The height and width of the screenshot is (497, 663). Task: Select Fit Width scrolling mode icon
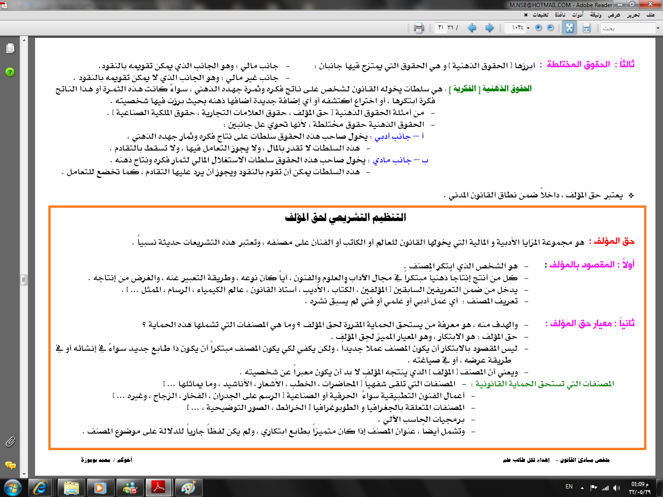point(586,28)
